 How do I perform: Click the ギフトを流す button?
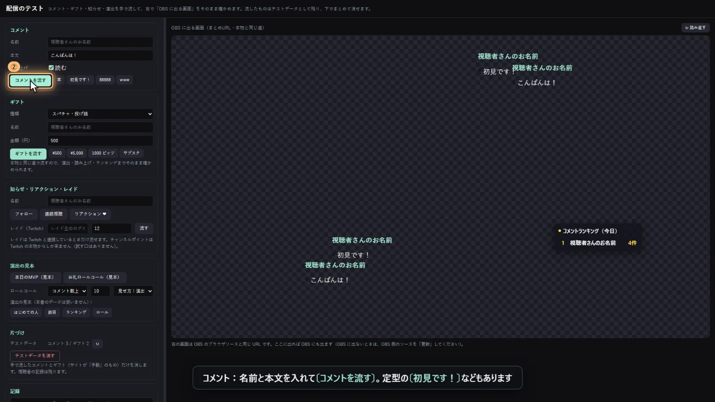[28, 154]
